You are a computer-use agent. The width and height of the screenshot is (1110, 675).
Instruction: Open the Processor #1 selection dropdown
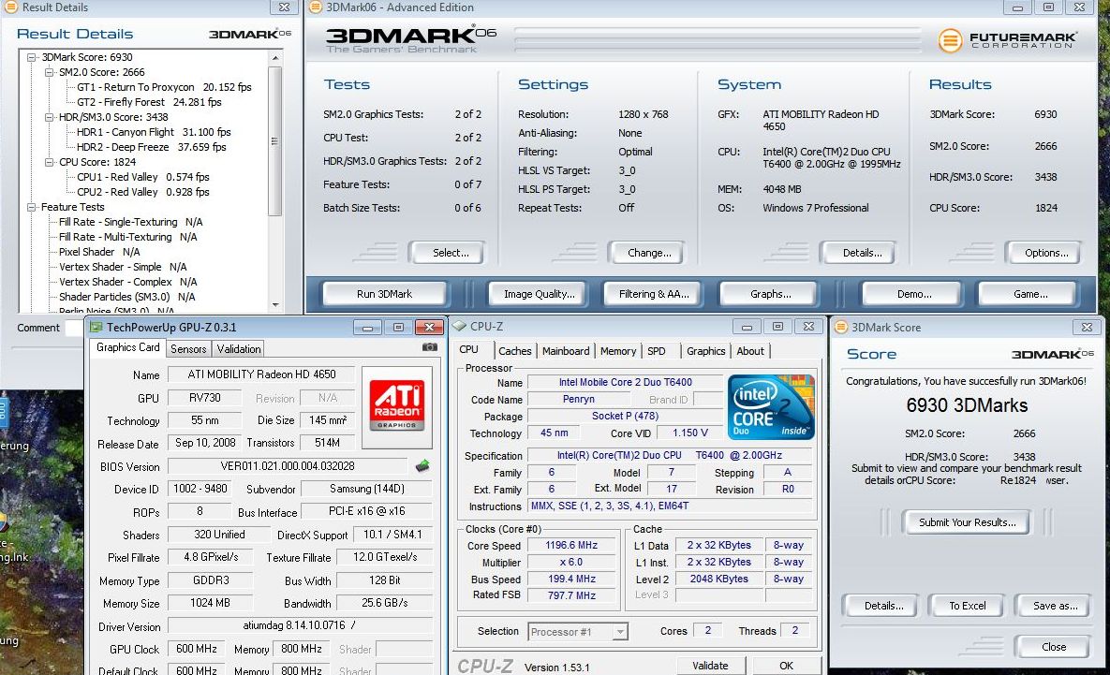click(619, 632)
